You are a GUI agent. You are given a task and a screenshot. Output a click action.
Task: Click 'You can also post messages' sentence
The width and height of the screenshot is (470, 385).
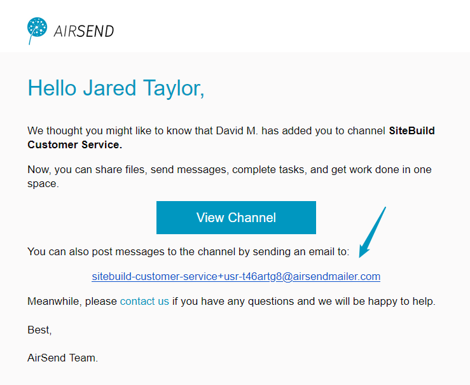point(188,251)
